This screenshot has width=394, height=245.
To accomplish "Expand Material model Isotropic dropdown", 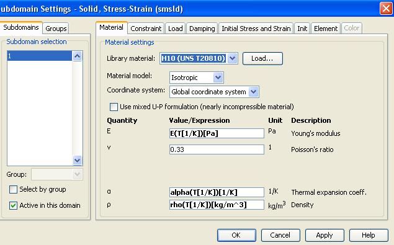I will point(218,78).
